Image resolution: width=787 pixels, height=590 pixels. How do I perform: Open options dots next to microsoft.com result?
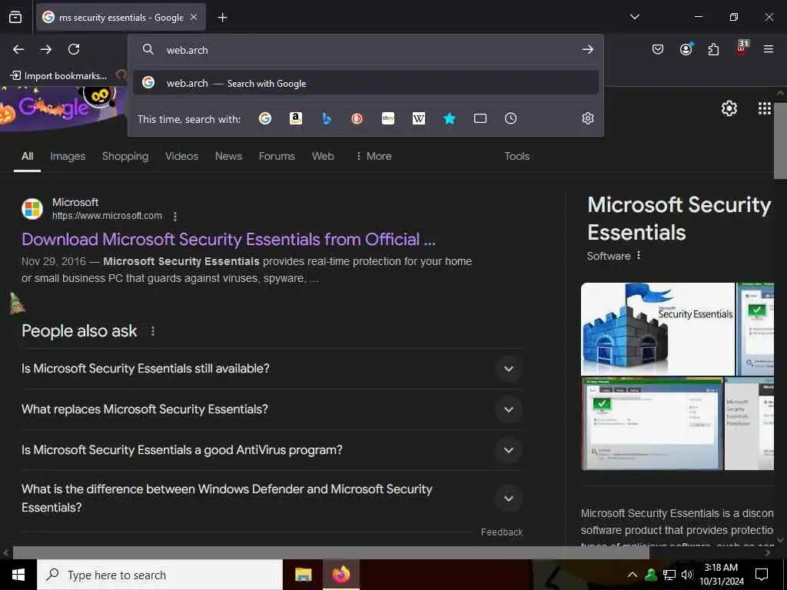174,217
